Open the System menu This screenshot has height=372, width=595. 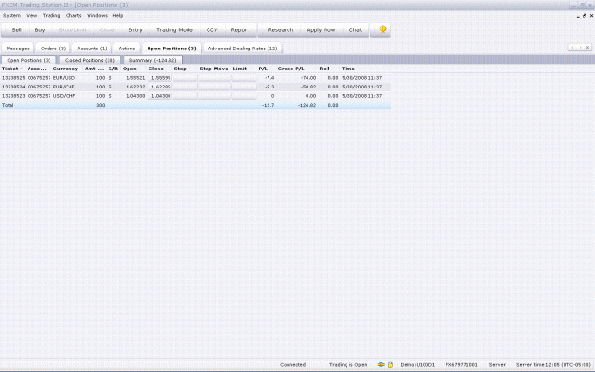[11, 15]
